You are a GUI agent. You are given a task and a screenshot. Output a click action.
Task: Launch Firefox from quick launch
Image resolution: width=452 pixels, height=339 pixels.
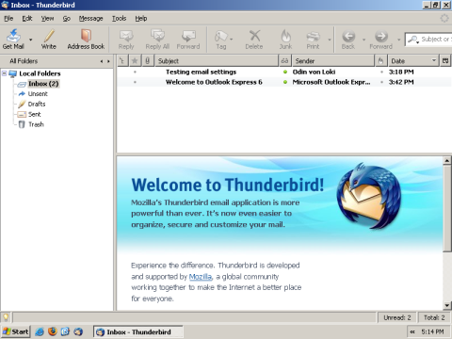click(53, 331)
